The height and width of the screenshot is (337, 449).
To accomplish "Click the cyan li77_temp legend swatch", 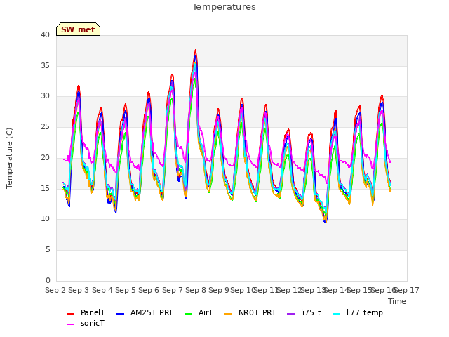I will pos(336,314).
